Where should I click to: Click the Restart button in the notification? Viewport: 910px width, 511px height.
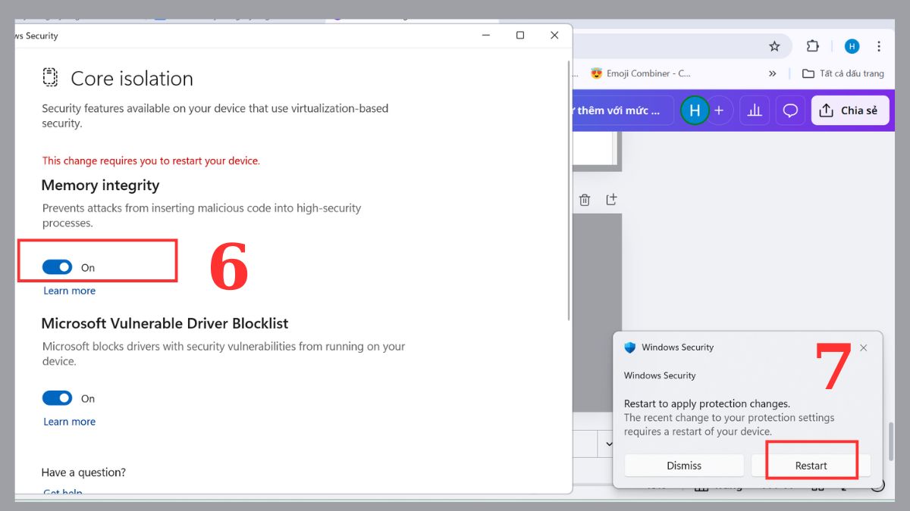[811, 466]
